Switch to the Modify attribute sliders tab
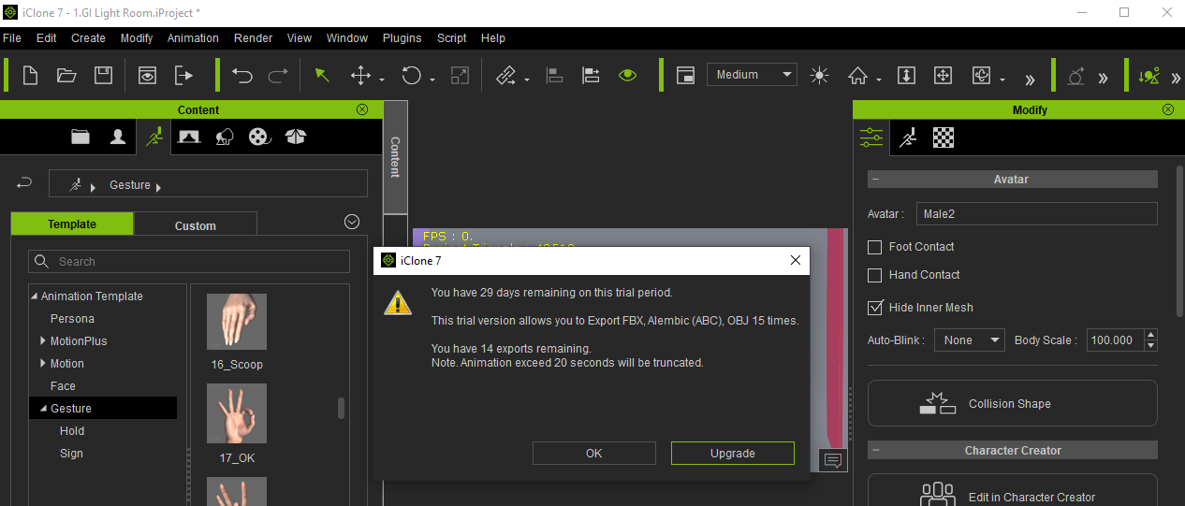 point(871,137)
